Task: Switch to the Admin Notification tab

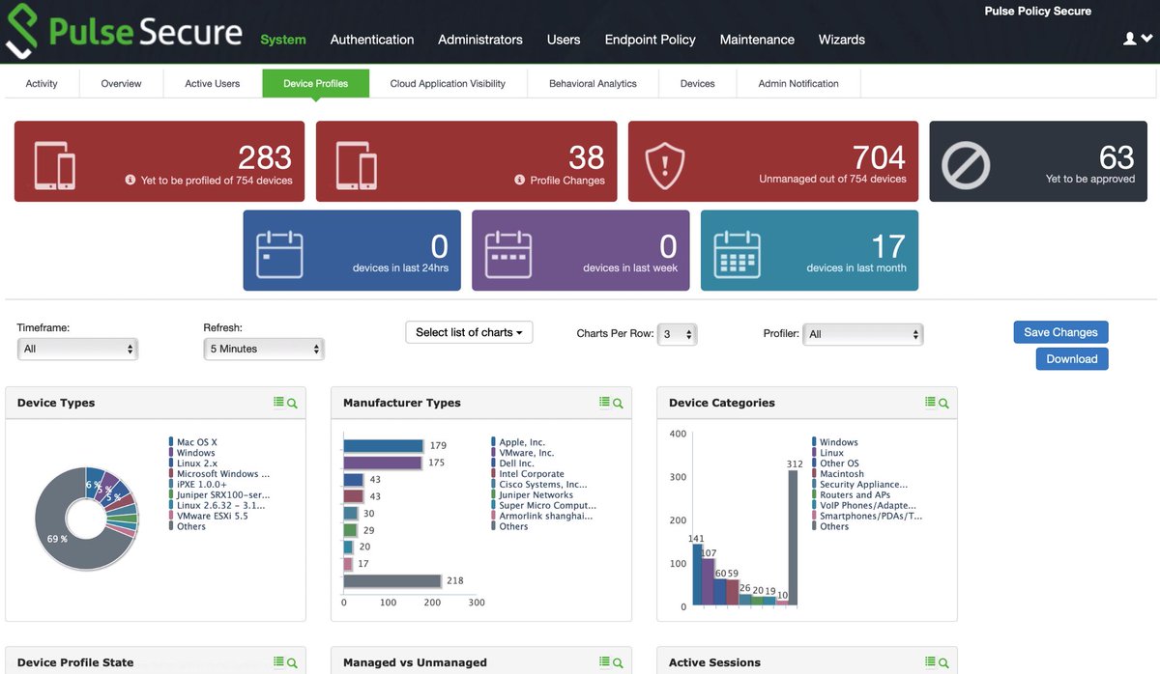Action: click(798, 83)
